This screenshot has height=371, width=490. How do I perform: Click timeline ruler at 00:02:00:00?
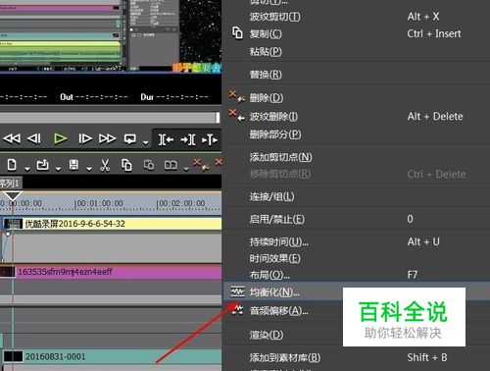click(x=181, y=204)
